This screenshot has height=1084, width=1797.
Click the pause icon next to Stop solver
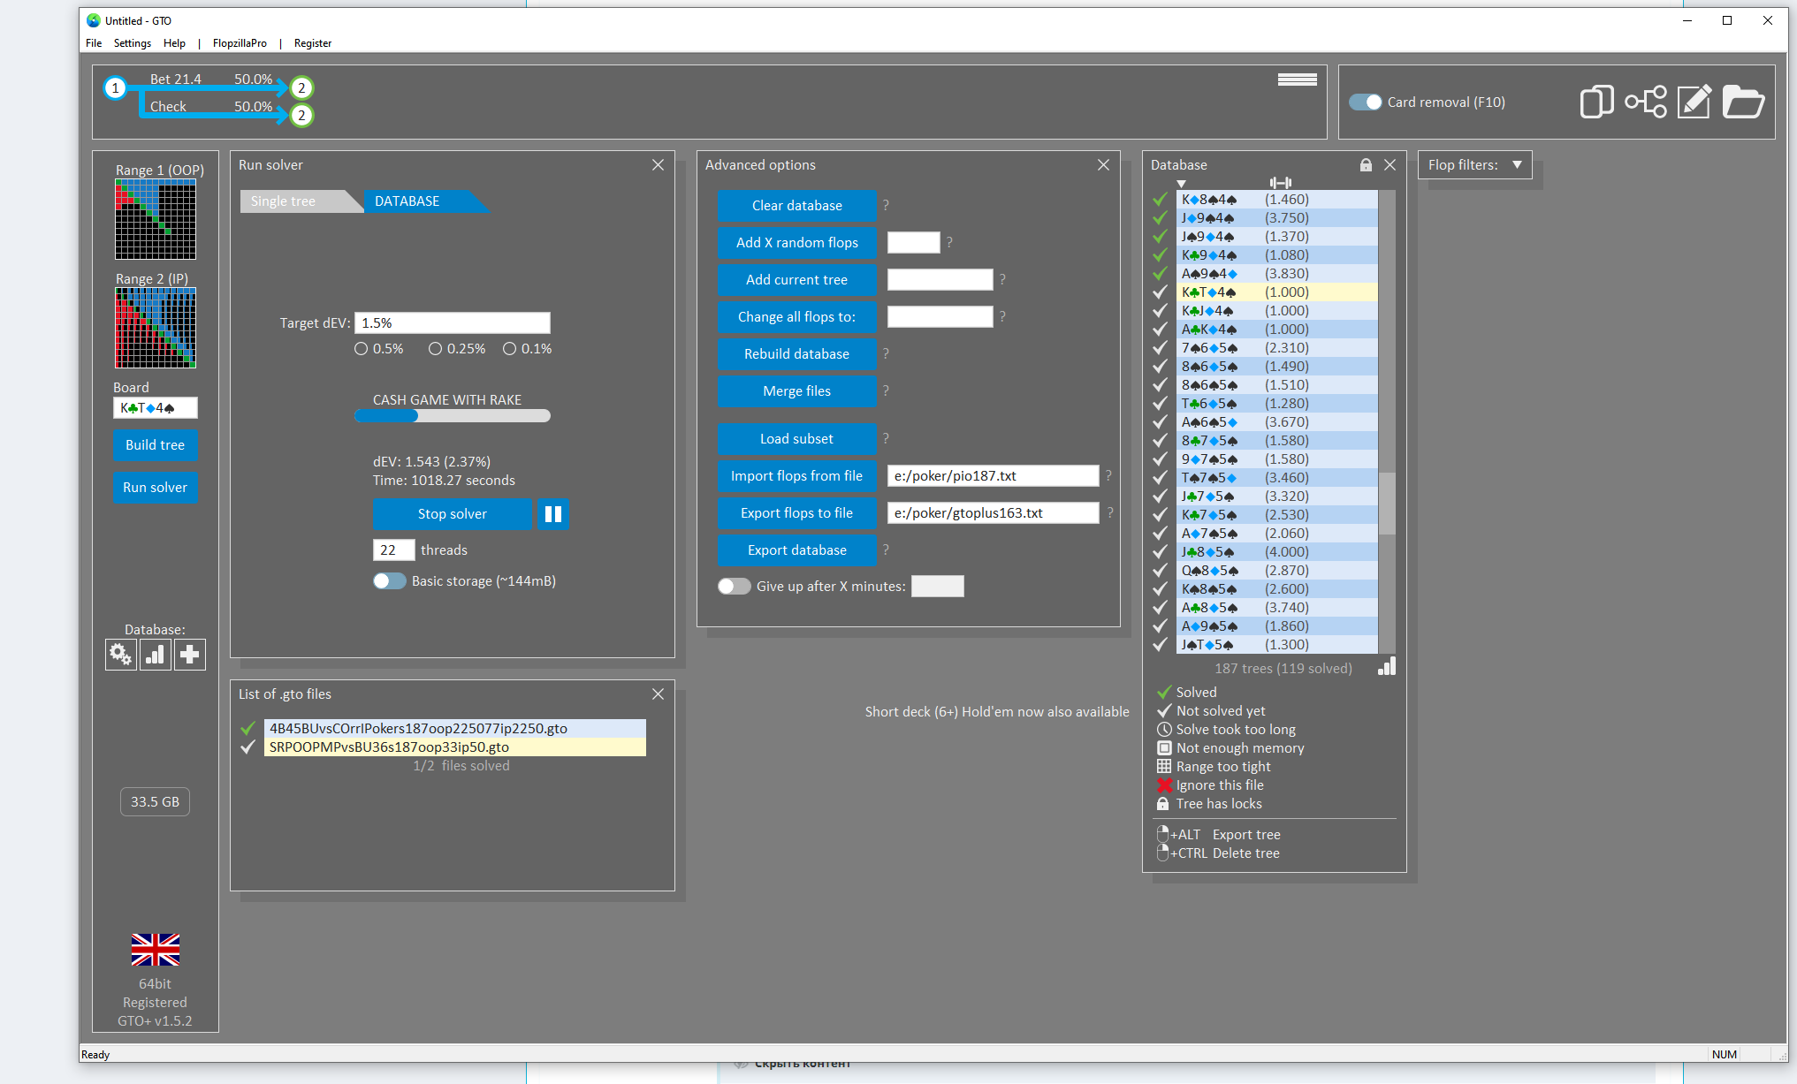tap(553, 514)
